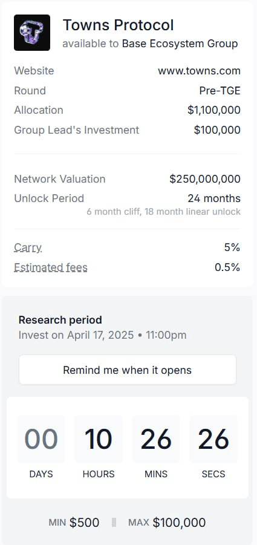257x545 pixels.
Task: Click the Estimated fees underlined label
Action: pos(51,267)
